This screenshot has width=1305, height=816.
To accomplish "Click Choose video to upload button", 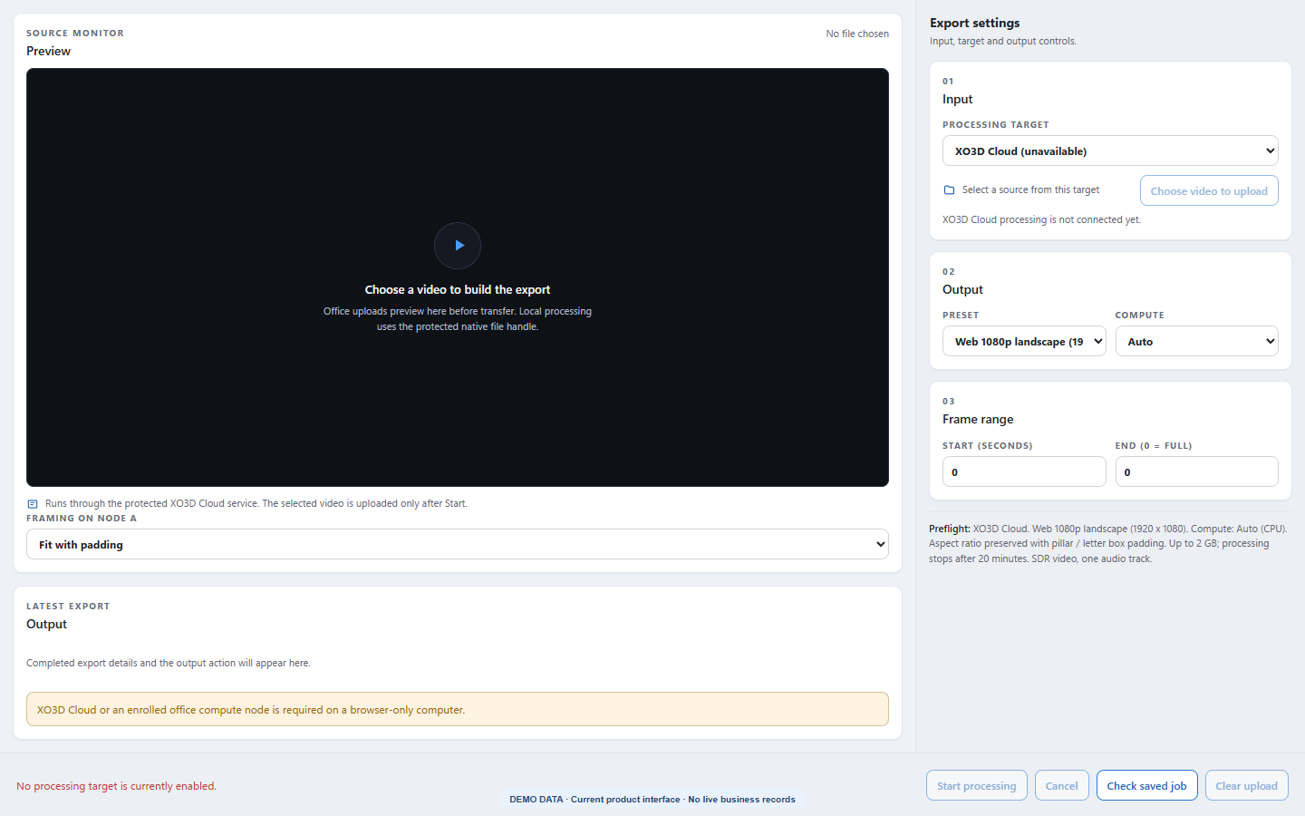I will [1209, 190].
